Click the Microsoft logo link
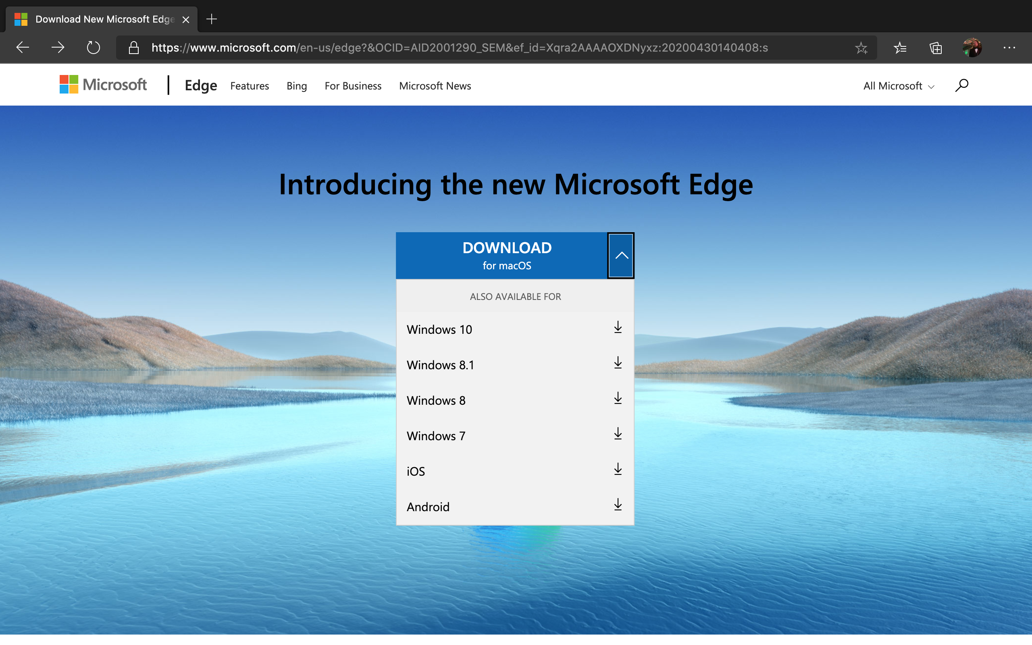The image size is (1032, 645). pos(103,85)
